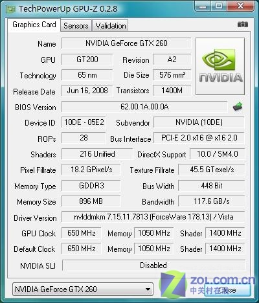Click GPU Clock row Shader 1400 MHz field
This screenshot has height=303, width=259.
225,233
